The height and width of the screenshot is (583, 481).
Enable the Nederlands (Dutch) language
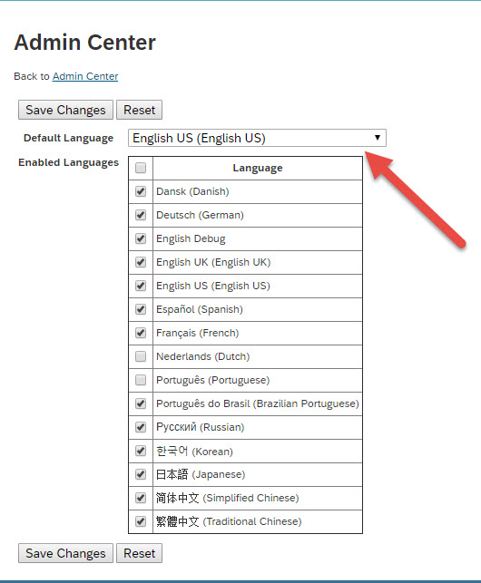pos(141,356)
